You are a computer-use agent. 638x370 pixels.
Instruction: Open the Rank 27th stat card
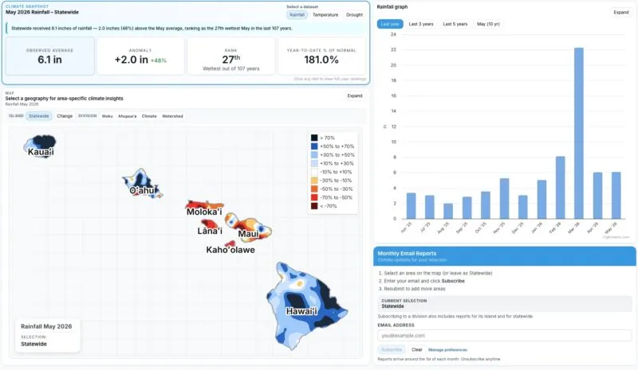click(x=230, y=56)
